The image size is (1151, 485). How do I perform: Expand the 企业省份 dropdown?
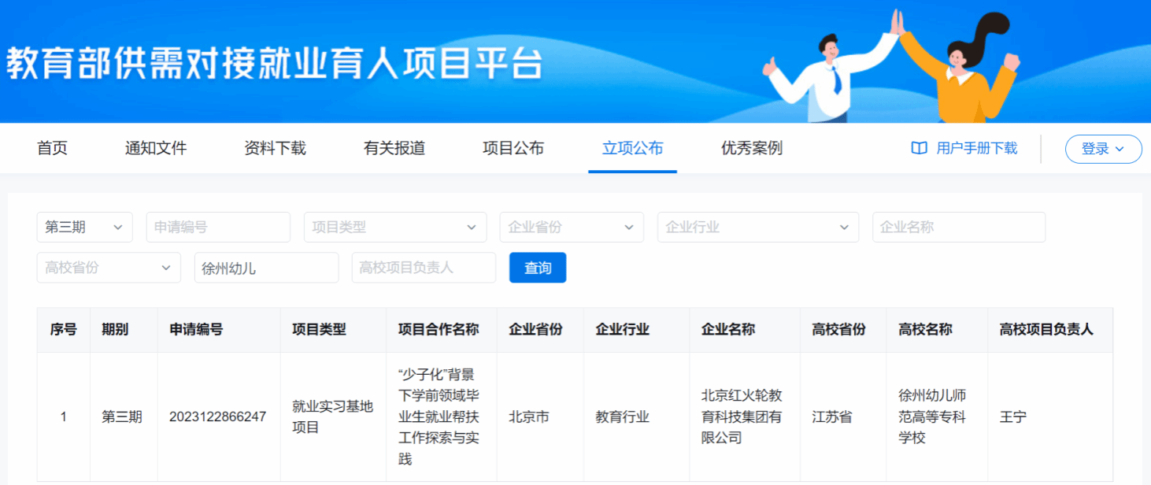point(571,227)
